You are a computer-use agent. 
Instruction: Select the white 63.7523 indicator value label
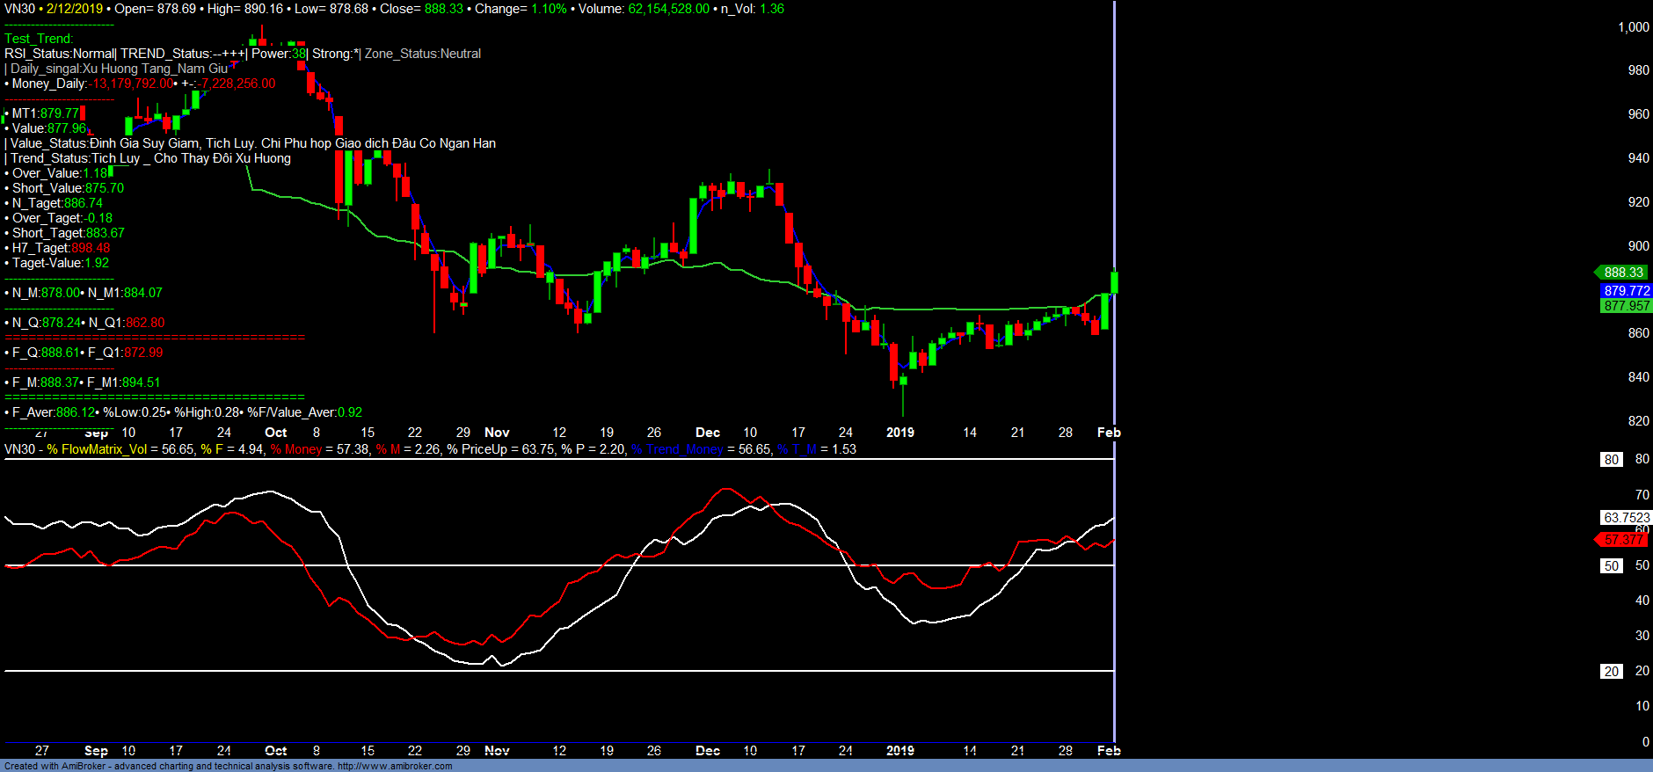tap(1626, 518)
